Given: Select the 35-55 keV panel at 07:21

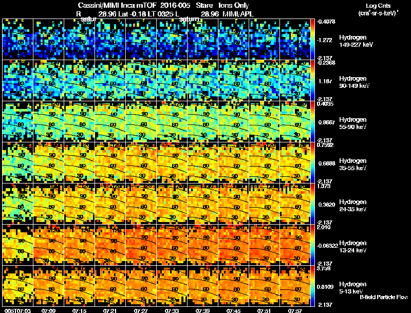Looking at the screenshot, I should pos(110,163).
